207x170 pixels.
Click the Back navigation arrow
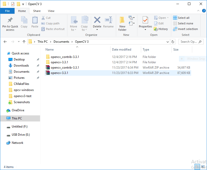pos(5,42)
